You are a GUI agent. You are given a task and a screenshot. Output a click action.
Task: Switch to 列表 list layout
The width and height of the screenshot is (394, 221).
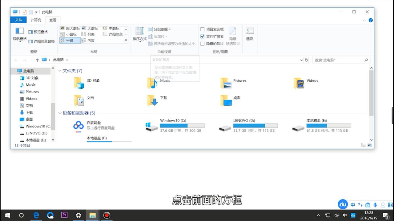[88, 34]
